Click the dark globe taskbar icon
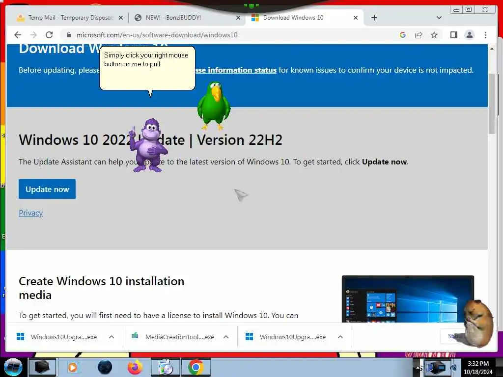 coord(105,367)
